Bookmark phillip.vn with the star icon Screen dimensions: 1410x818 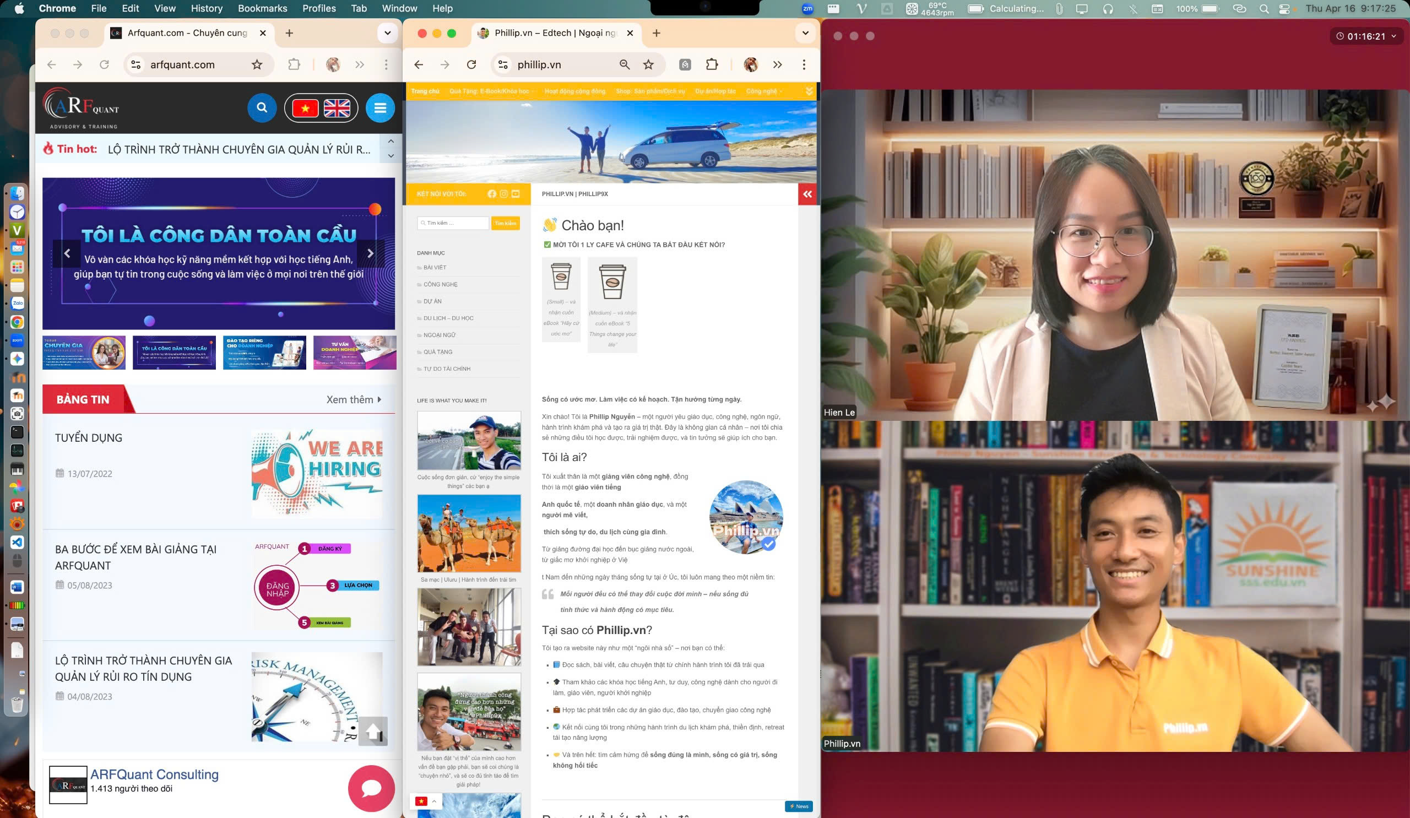click(x=648, y=65)
